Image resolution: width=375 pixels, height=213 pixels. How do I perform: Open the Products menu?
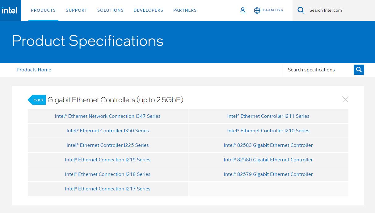pos(43,11)
